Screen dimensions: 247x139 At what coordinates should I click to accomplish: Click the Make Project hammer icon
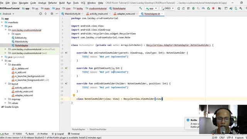pyautogui.click(x=140, y=8)
